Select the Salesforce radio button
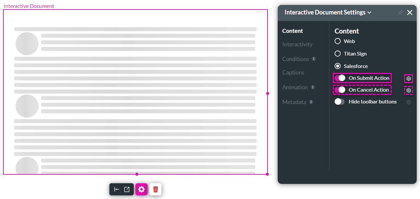This screenshot has height=199, width=420. point(337,66)
